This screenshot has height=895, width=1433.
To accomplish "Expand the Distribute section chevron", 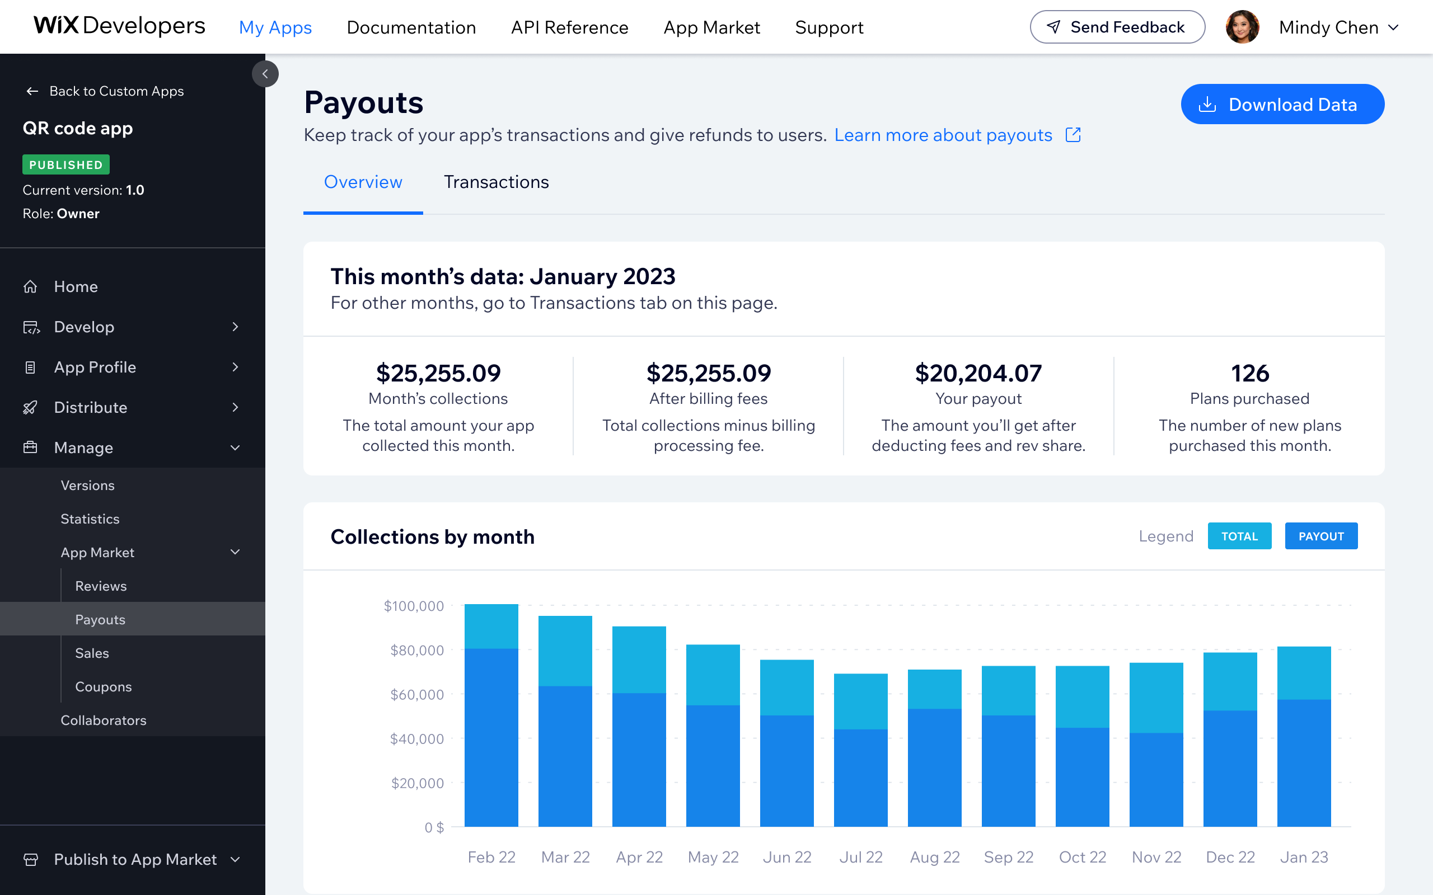I will click(235, 407).
